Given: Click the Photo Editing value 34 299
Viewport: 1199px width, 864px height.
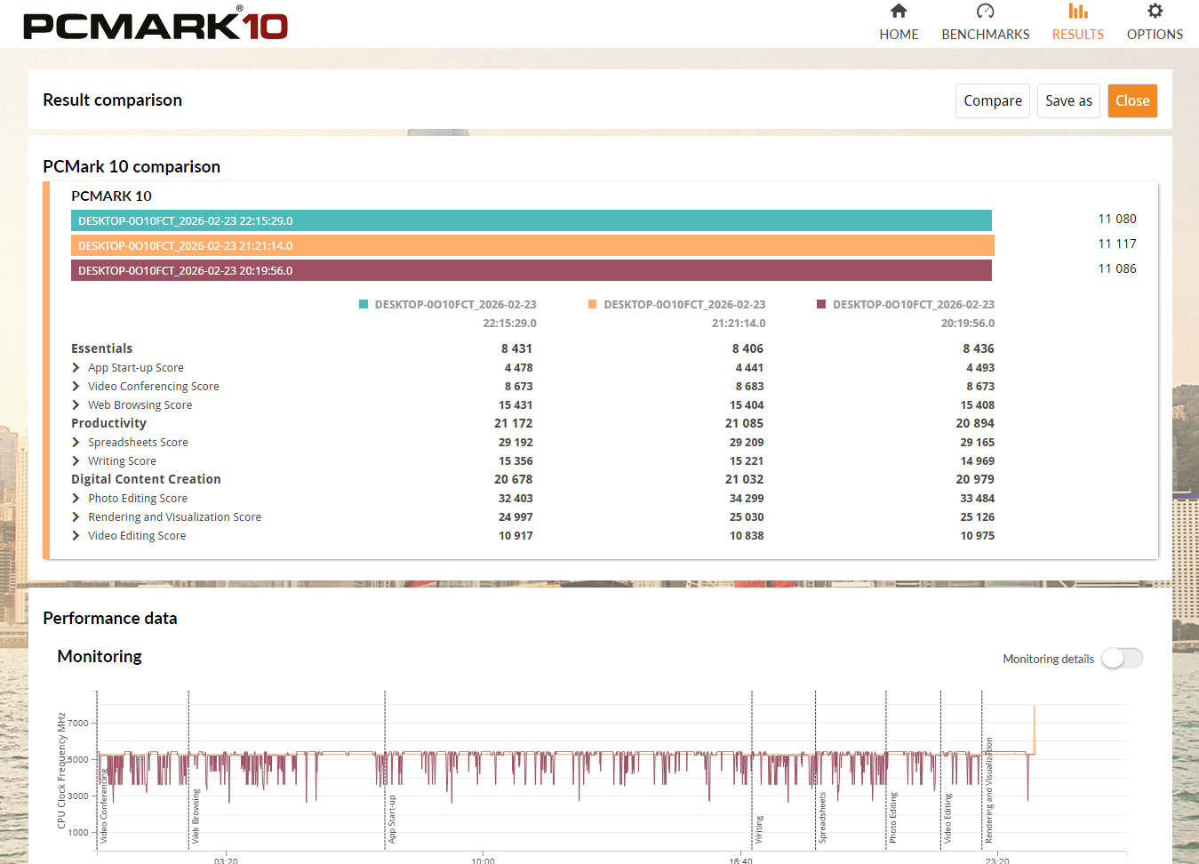Looking at the screenshot, I should [x=747, y=499].
